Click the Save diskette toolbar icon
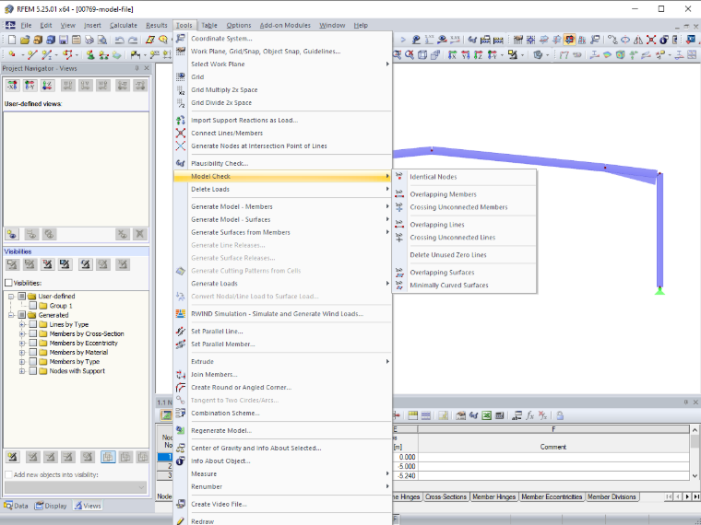The width and height of the screenshot is (701, 525). [x=64, y=40]
